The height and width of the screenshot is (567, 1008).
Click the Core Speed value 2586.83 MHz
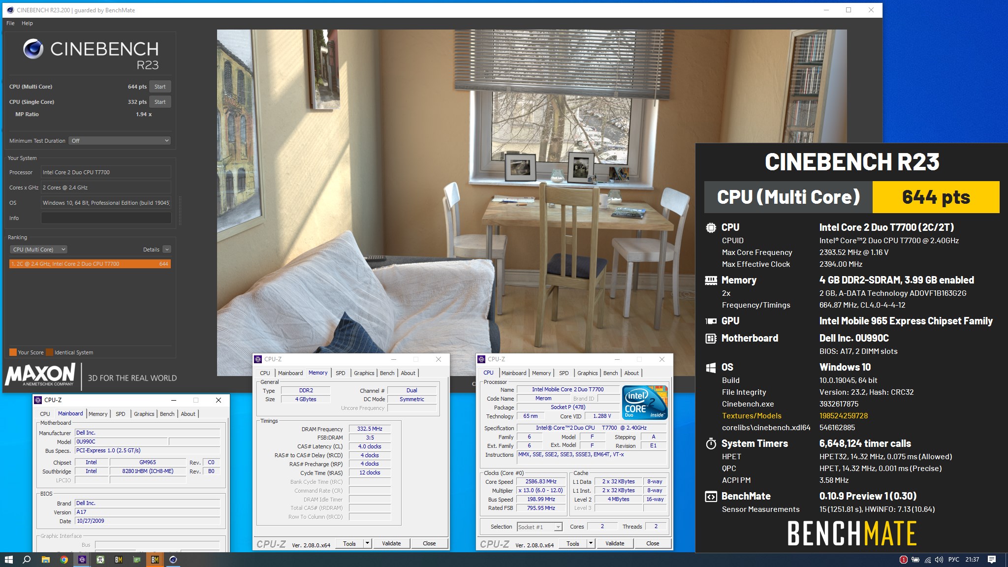pyautogui.click(x=541, y=481)
